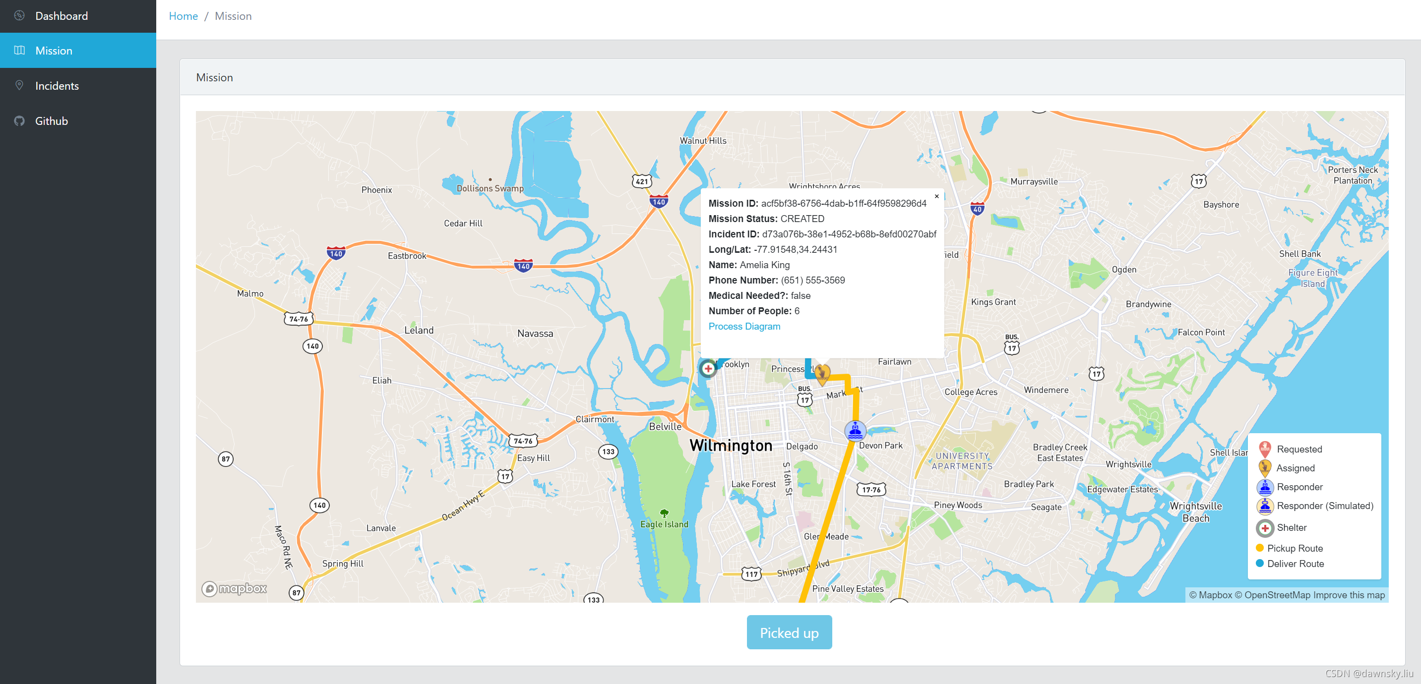1421x684 pixels.
Task: Open the © OpenStreetMap attribution link
Action: coord(1272,595)
